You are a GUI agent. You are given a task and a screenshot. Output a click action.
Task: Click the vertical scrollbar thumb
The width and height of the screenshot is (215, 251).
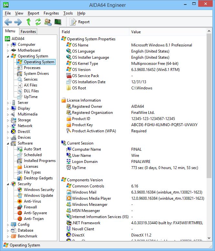point(209,105)
